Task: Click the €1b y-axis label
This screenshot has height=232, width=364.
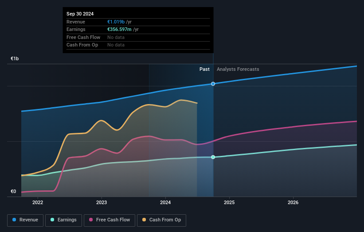Action: 15,58
